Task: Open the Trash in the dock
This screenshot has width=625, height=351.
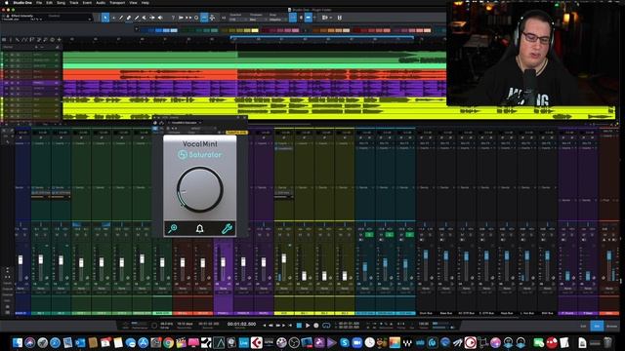Action: [x=607, y=342]
